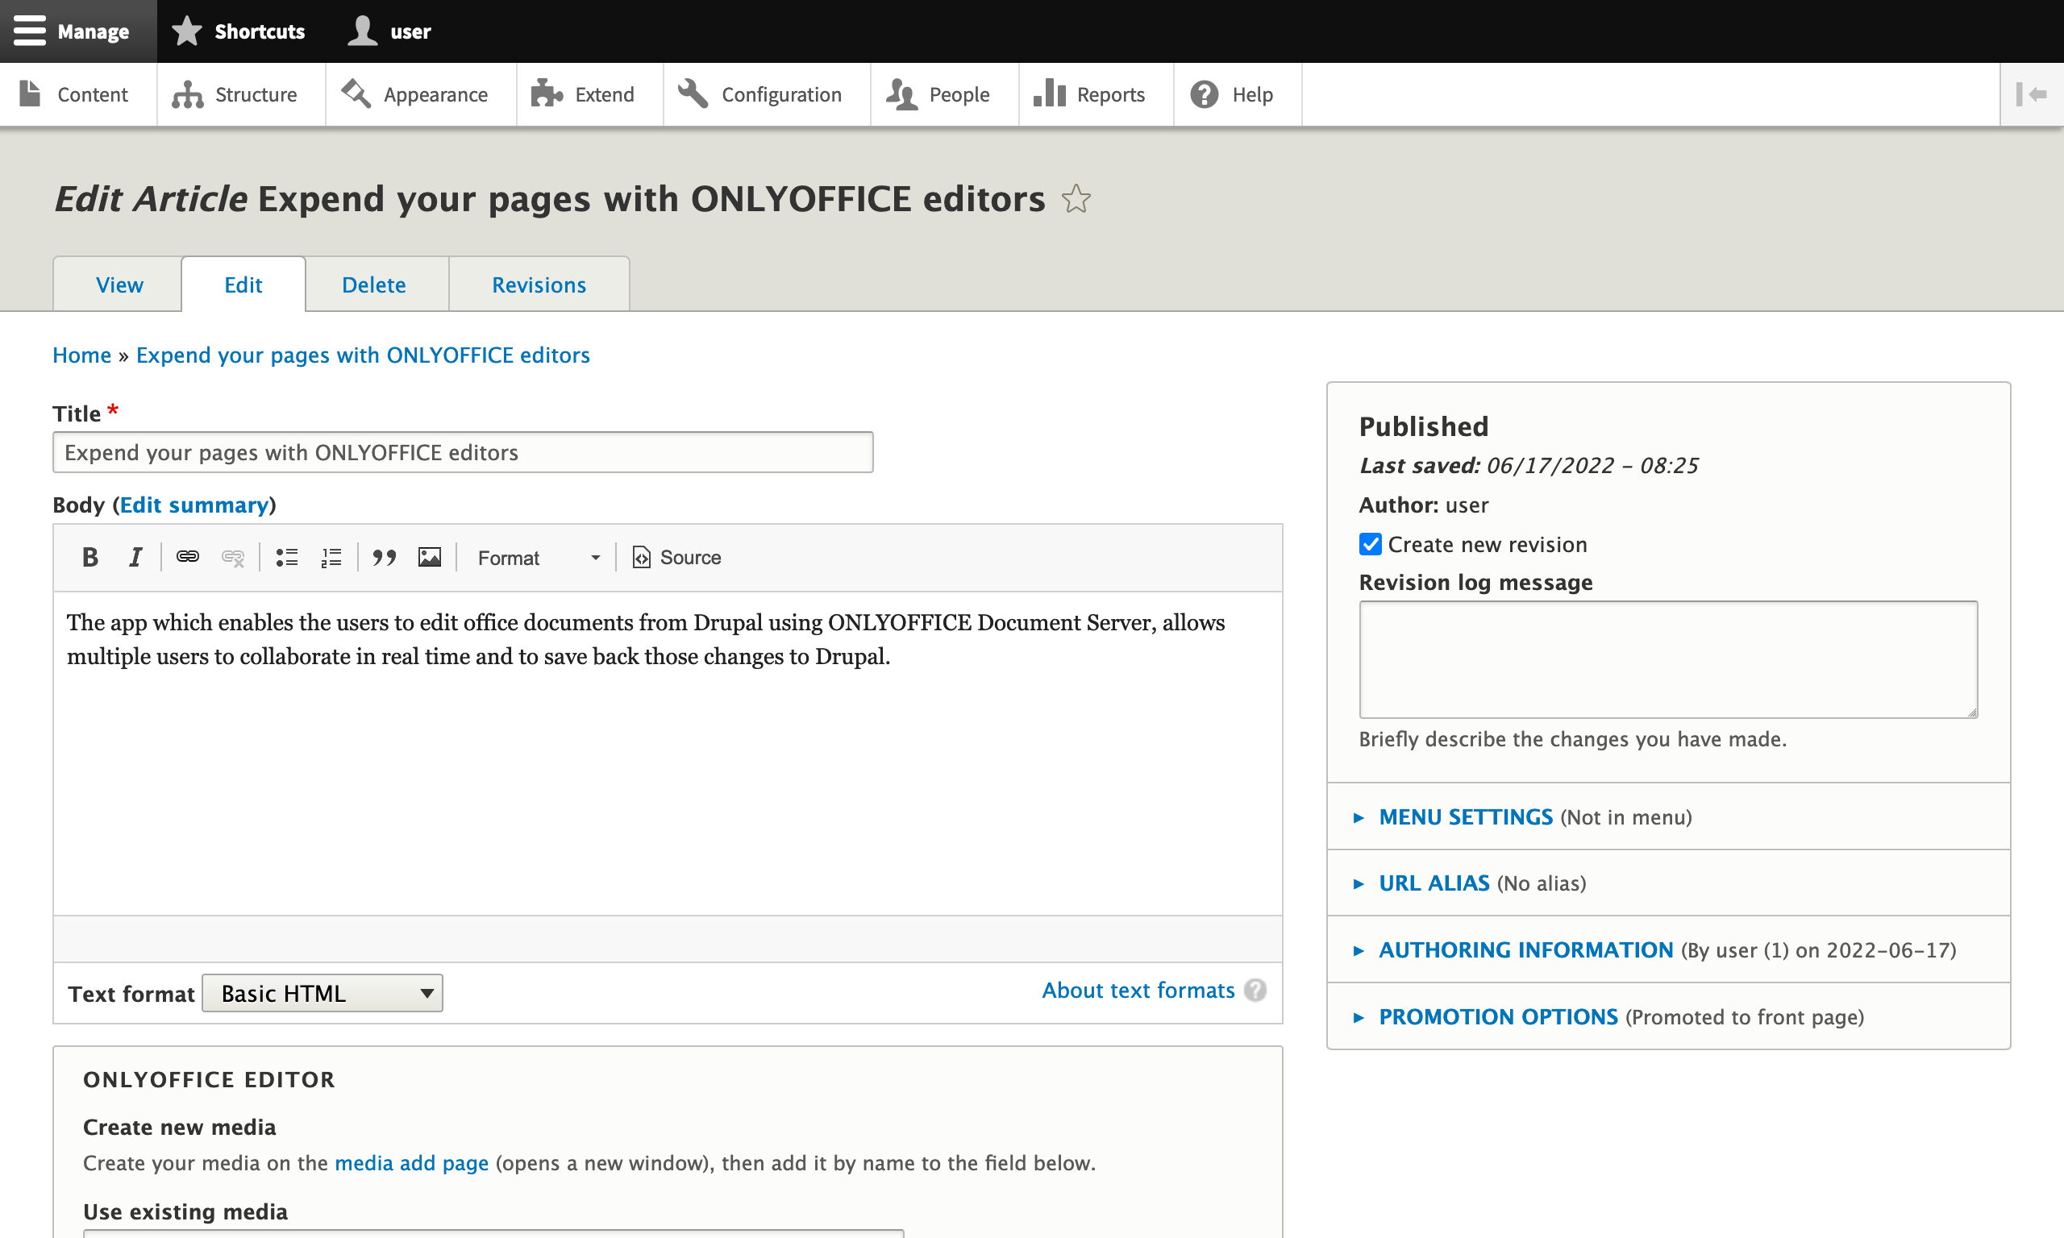Viewport: 2064px width, 1238px height.
Task: Insert a bulleted list in the body
Action: pyautogui.click(x=286, y=557)
